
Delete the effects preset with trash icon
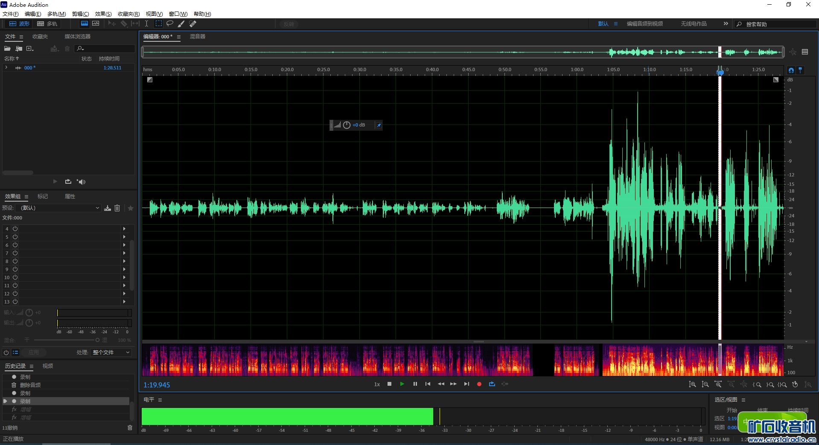117,208
